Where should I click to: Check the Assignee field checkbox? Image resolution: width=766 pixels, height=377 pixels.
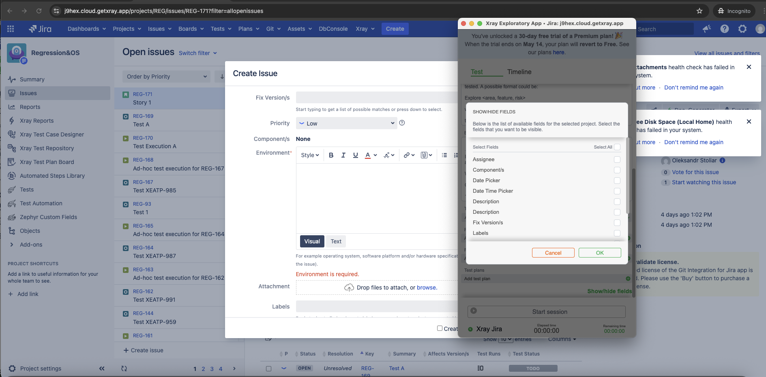[617, 160]
